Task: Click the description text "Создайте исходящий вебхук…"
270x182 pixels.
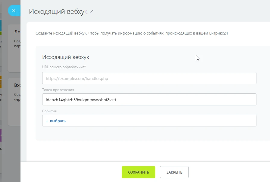Action: pos(131,33)
